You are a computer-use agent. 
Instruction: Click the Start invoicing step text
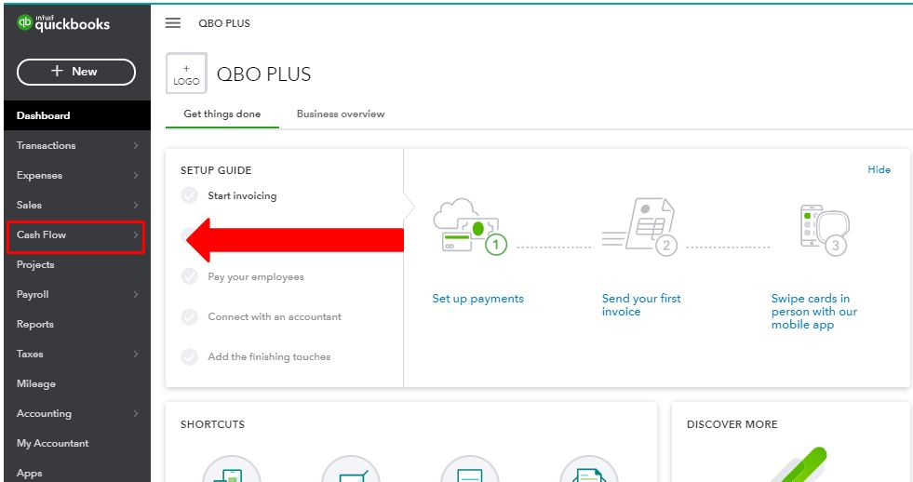tap(242, 195)
